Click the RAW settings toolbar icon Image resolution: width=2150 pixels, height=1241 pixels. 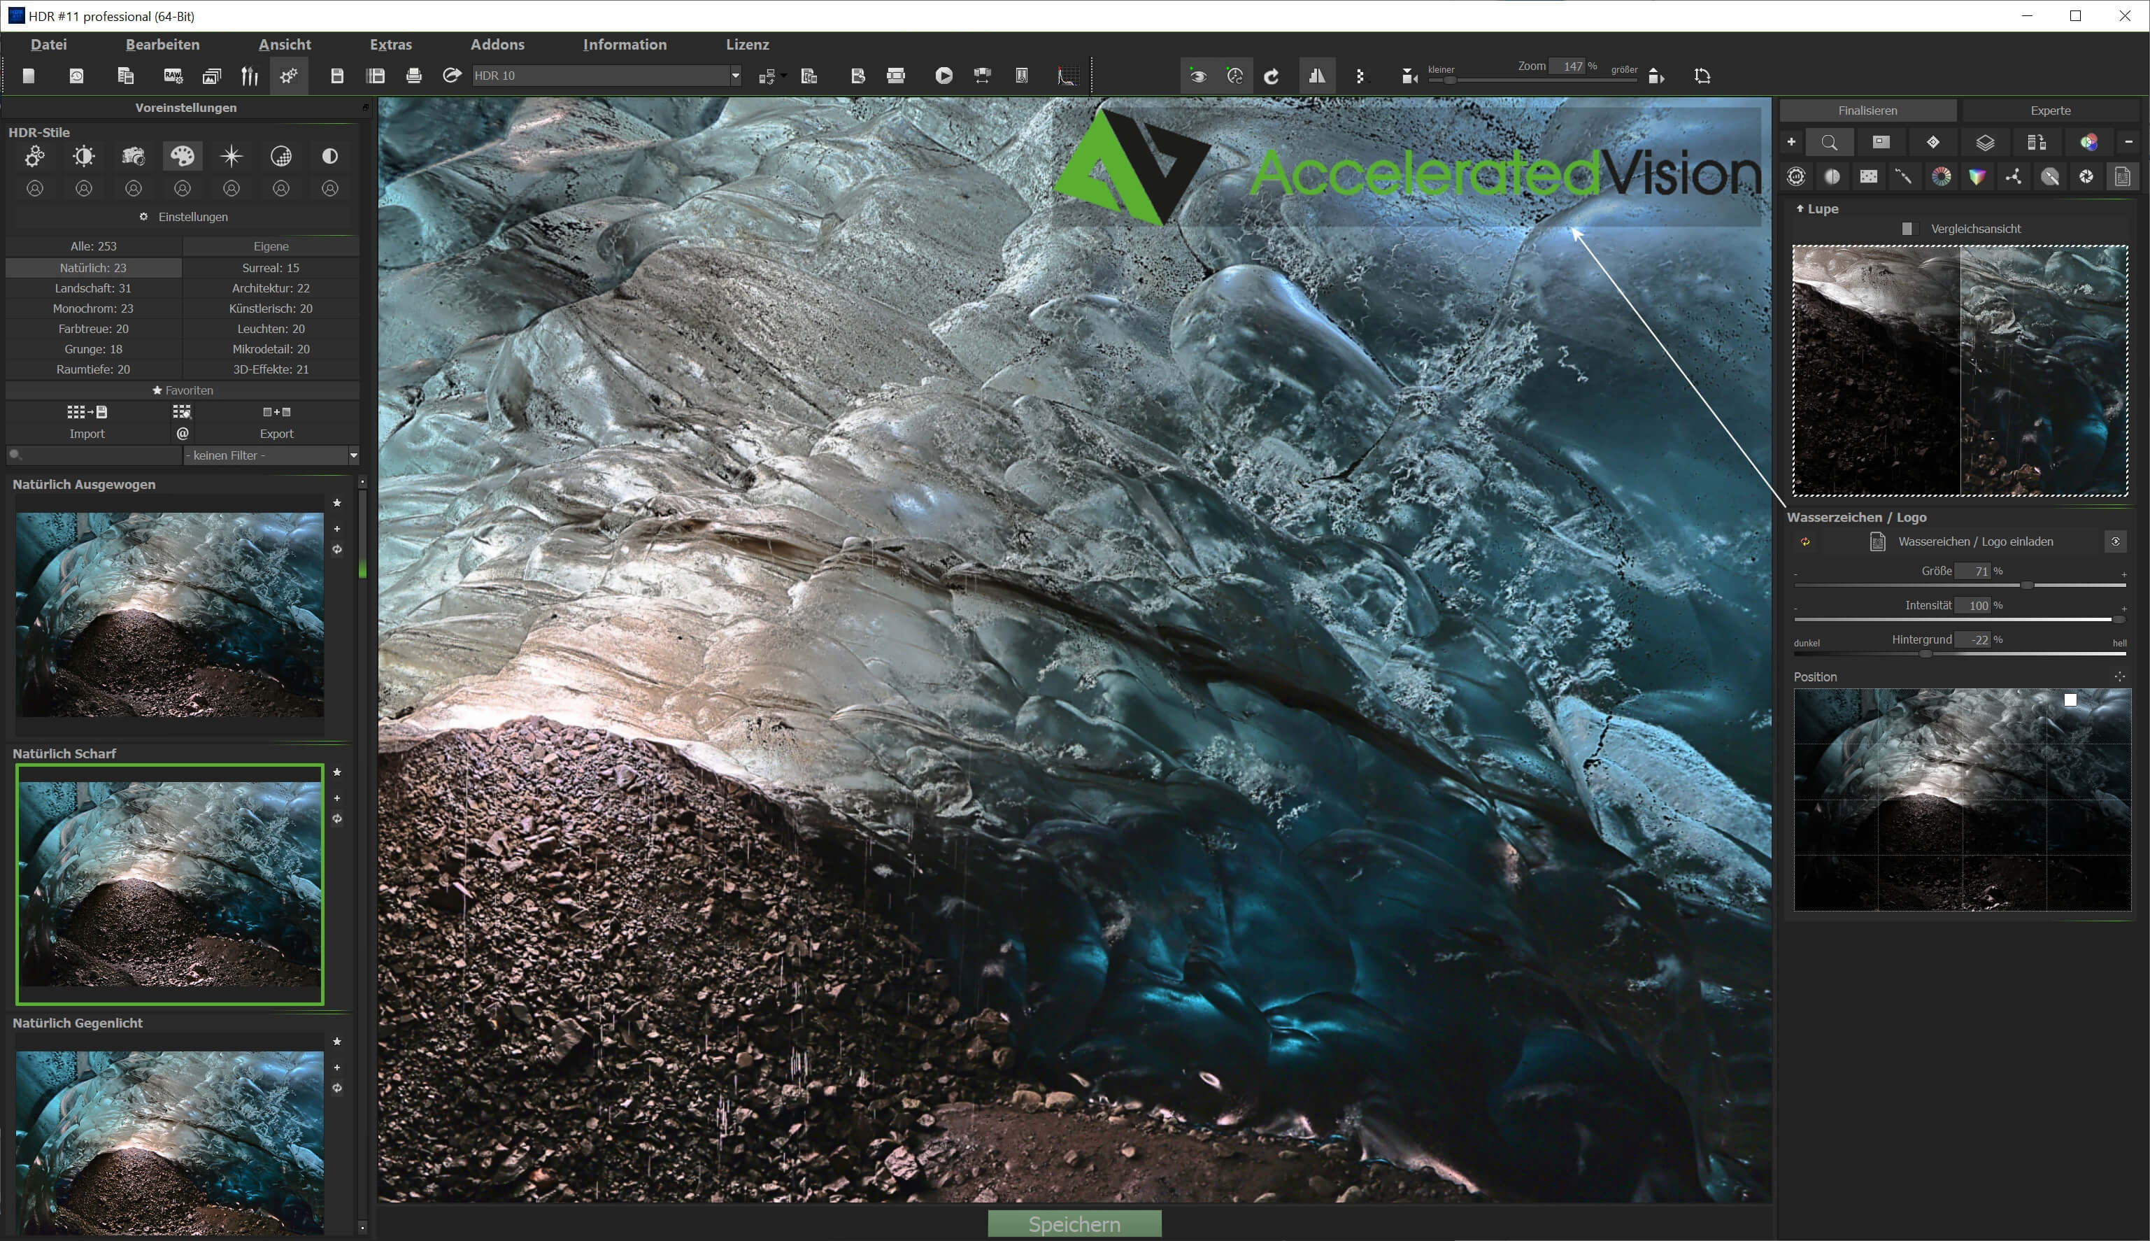(x=173, y=76)
